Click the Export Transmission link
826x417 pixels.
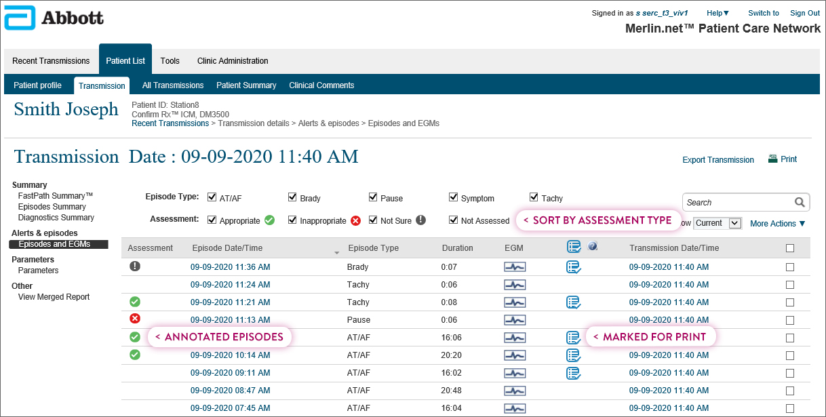click(x=717, y=159)
